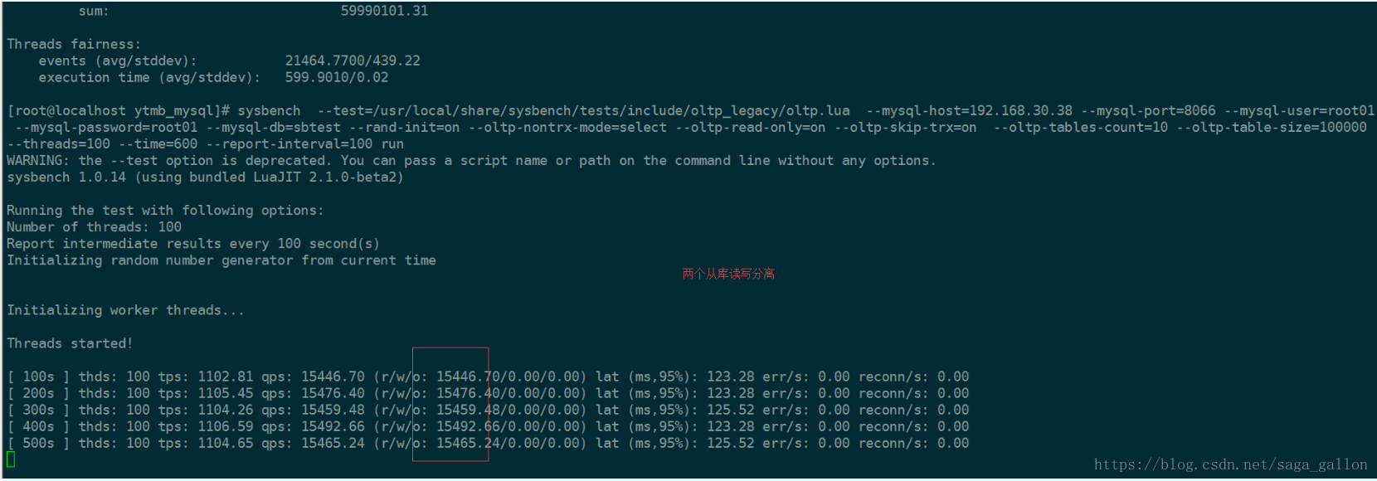Click the --mysql-password=root01 argument
This screenshot has width=1377, height=481.
(106, 127)
